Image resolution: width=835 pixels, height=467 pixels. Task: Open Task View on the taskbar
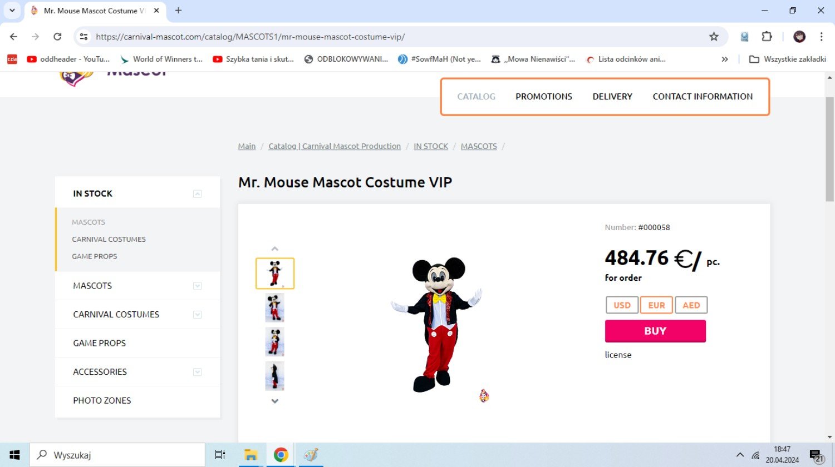click(x=220, y=455)
